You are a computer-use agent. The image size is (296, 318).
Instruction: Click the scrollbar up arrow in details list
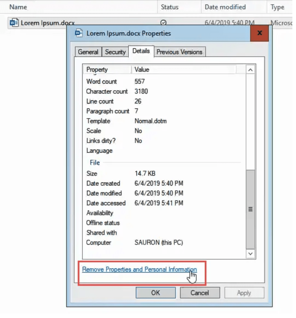(250, 70)
